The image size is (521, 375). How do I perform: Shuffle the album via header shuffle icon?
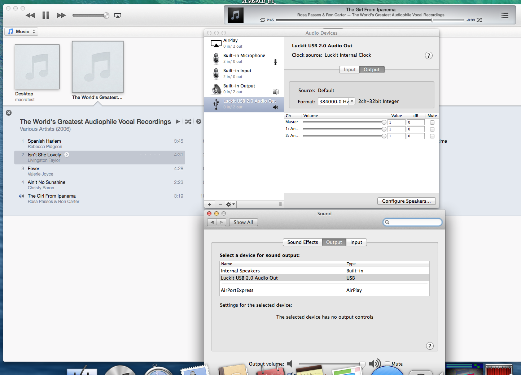tap(188, 122)
